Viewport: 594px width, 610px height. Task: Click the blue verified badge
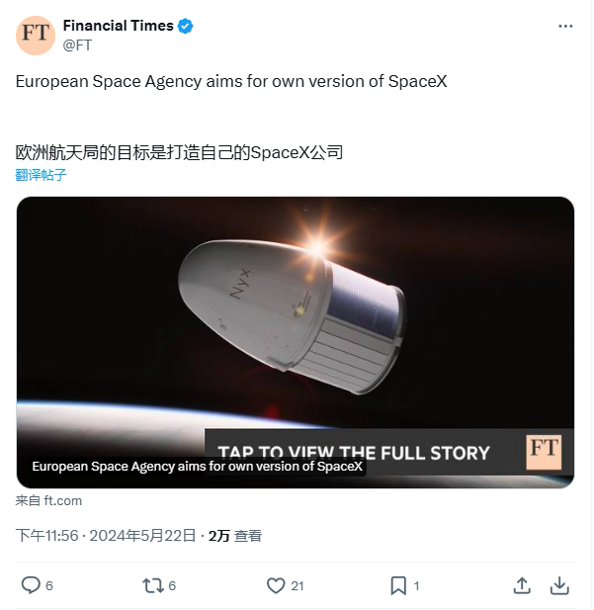[185, 26]
